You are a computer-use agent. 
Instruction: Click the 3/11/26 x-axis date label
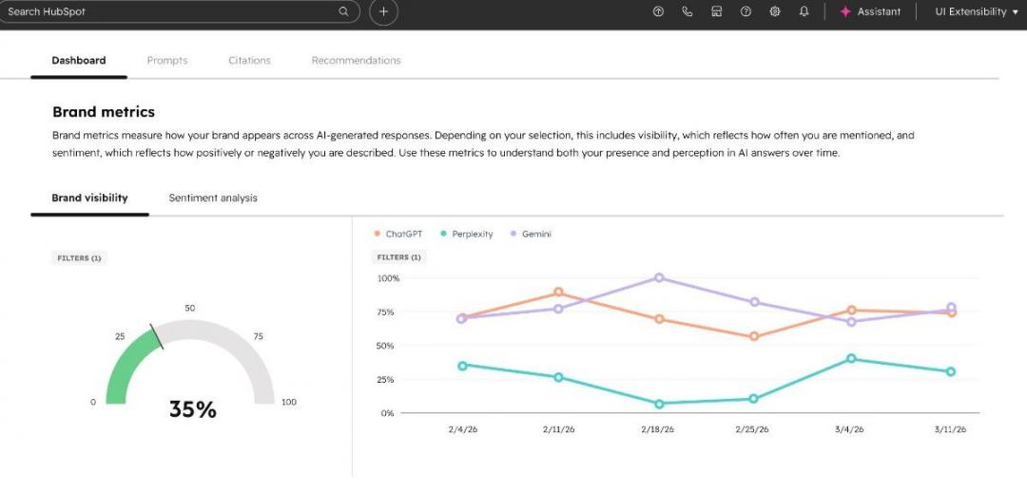point(950,430)
